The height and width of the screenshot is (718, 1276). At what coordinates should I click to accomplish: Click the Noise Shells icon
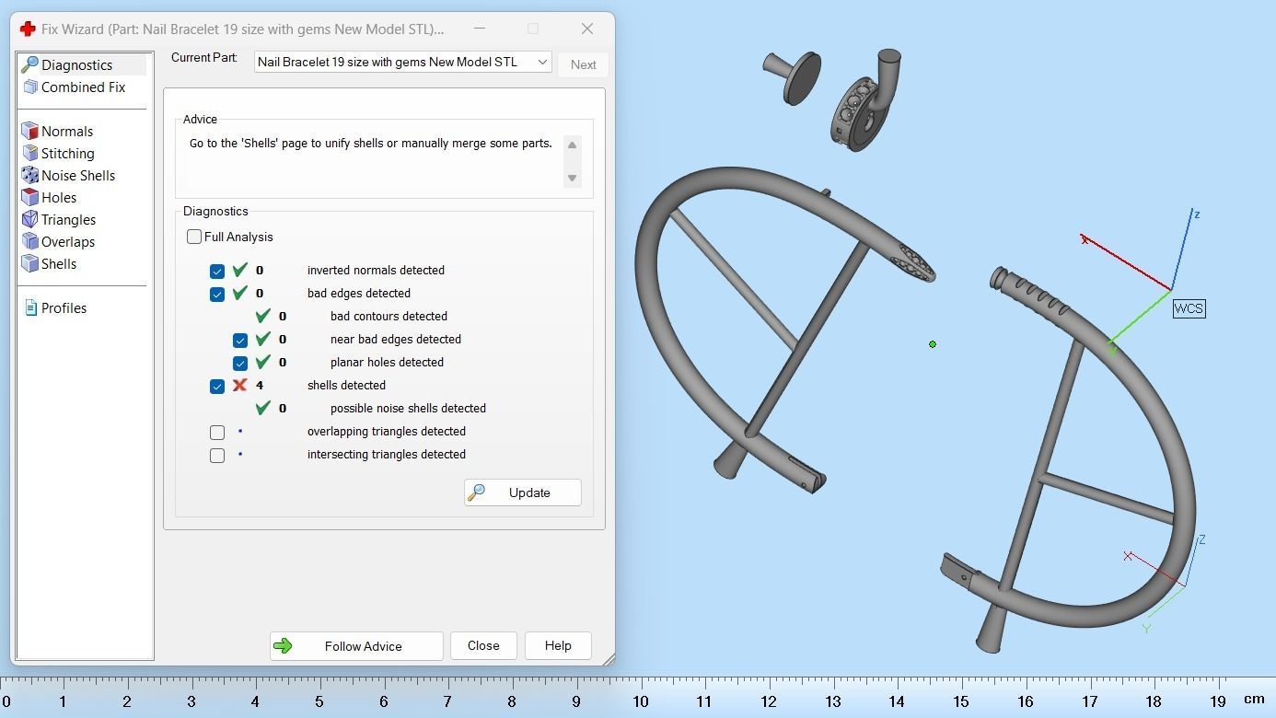click(29, 175)
